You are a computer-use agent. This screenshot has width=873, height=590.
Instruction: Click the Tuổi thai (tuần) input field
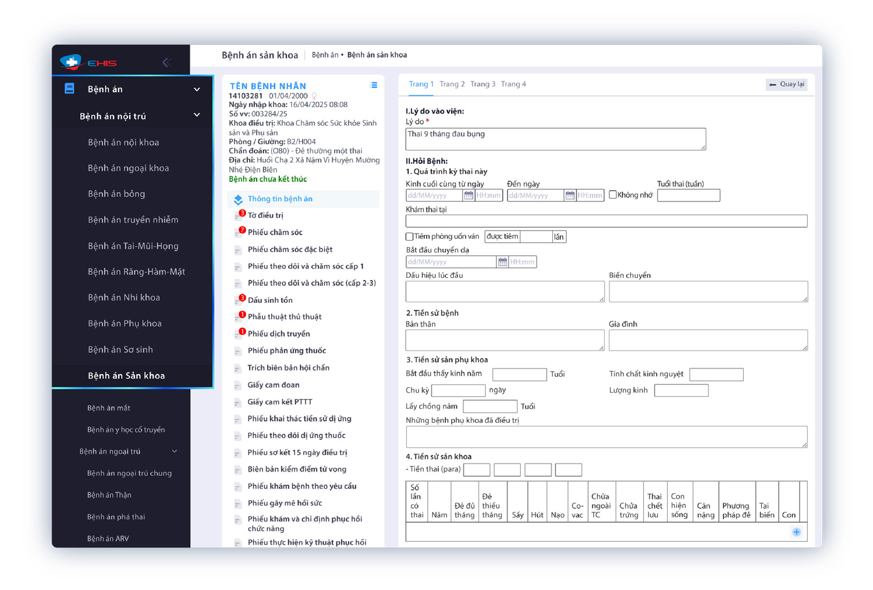pyautogui.click(x=688, y=196)
